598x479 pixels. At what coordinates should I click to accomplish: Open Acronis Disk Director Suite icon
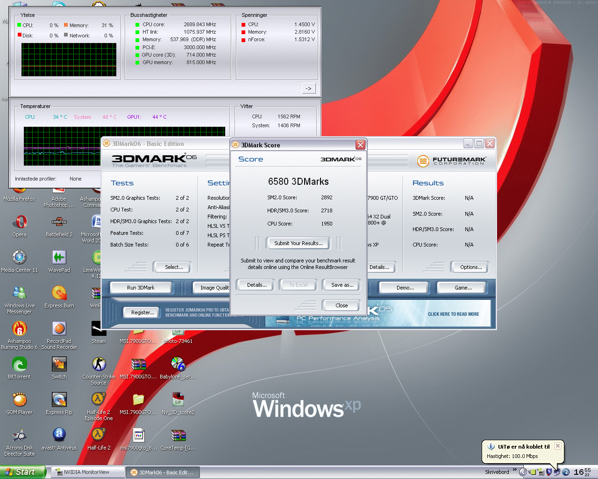pos(19,442)
